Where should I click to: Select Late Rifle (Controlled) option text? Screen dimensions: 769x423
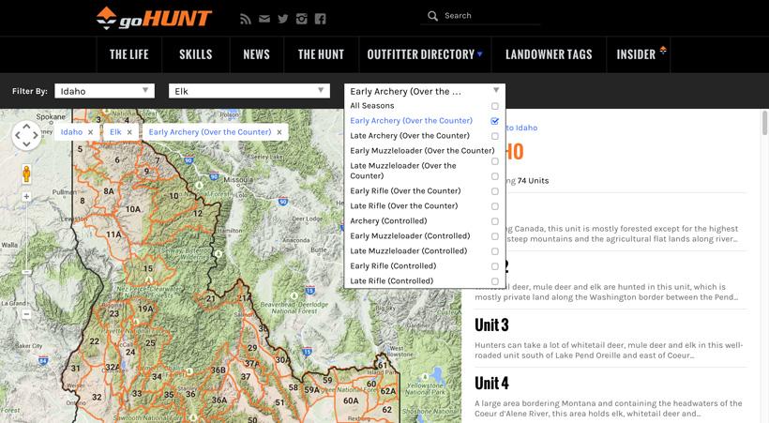click(x=391, y=281)
